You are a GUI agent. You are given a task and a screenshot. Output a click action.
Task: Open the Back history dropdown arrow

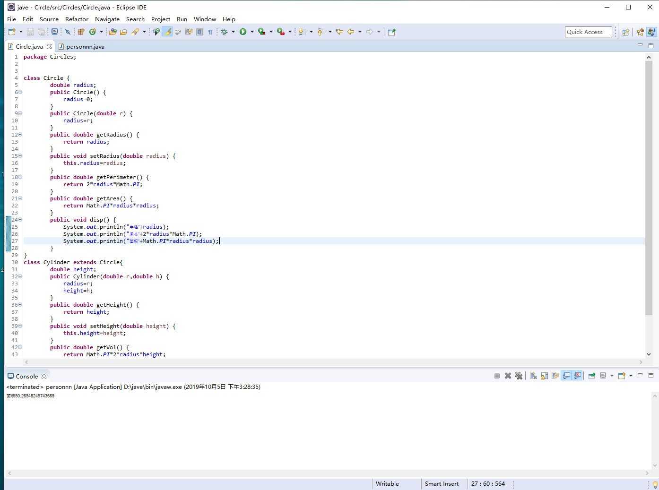(360, 32)
